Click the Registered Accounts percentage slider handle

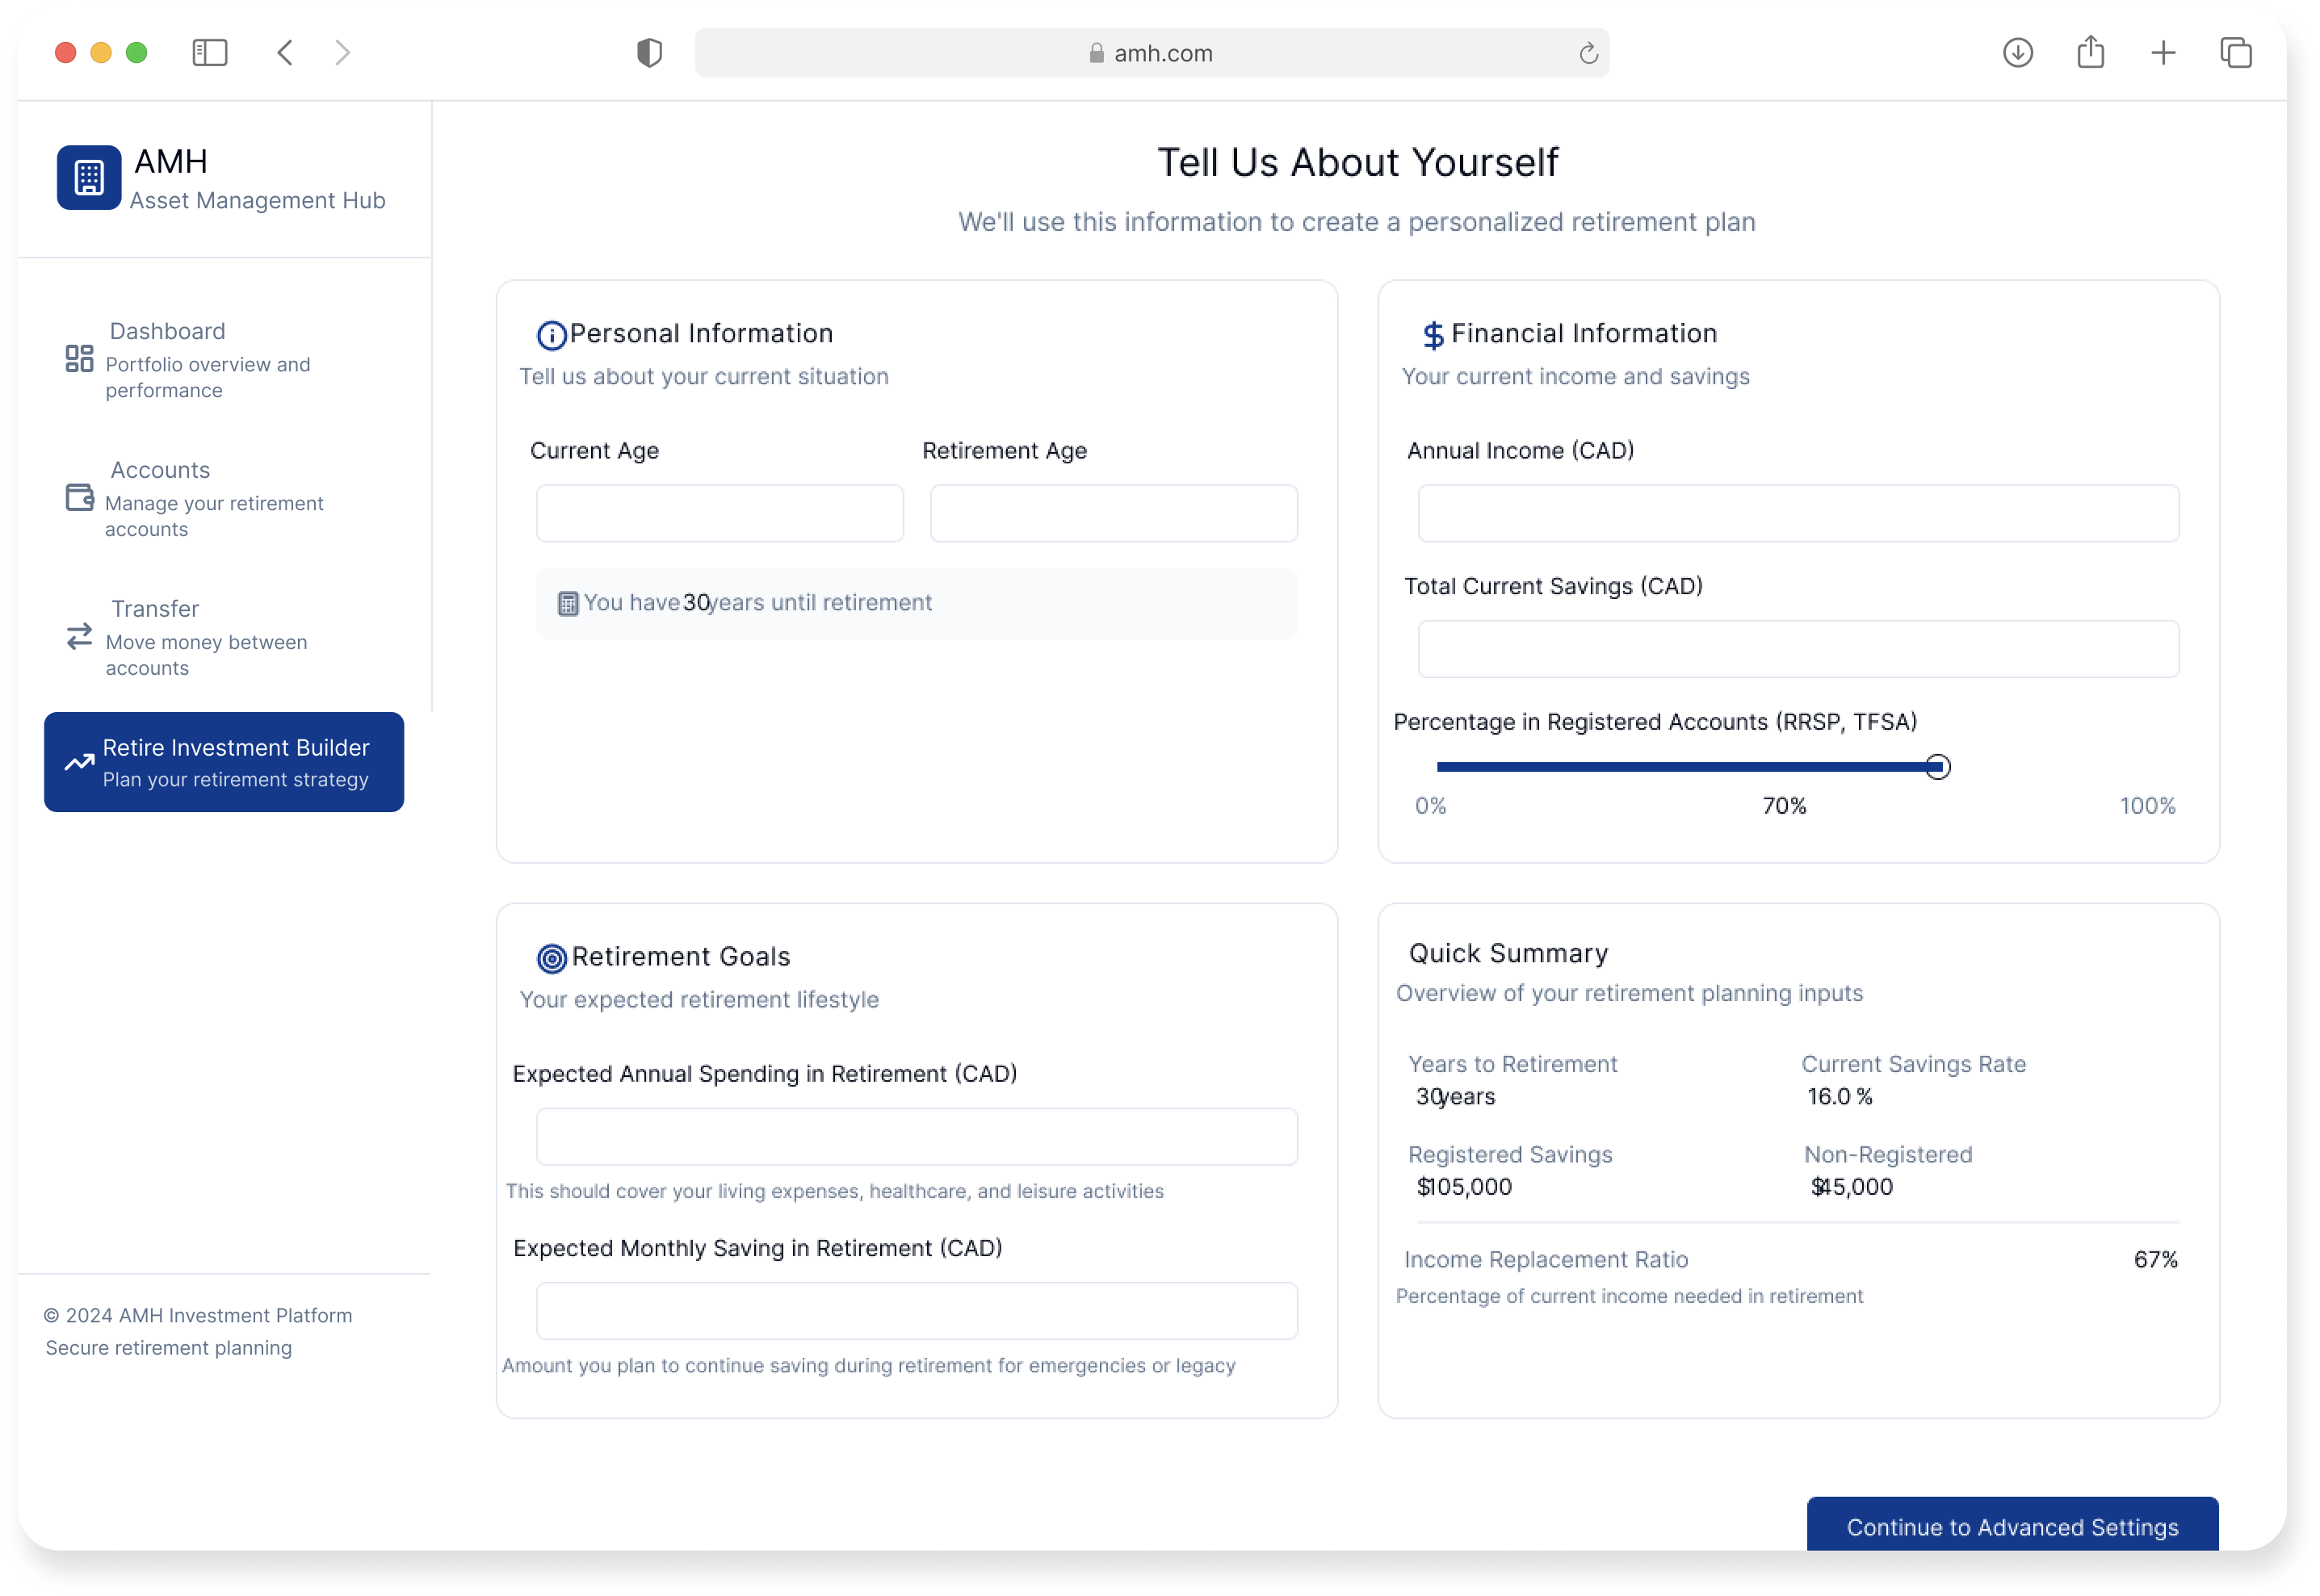point(1937,767)
